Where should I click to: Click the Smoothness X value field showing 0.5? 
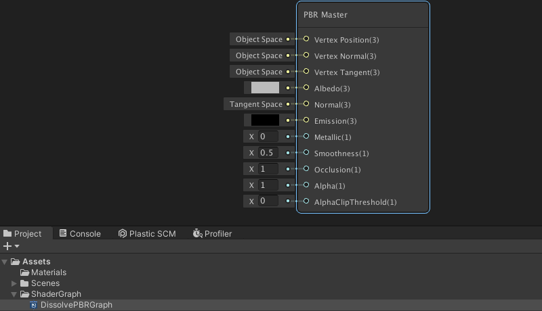click(268, 153)
